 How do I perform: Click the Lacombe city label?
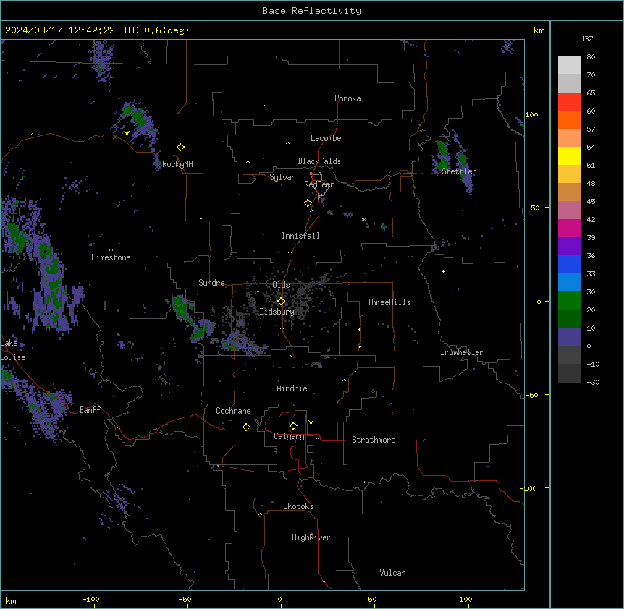coord(326,138)
